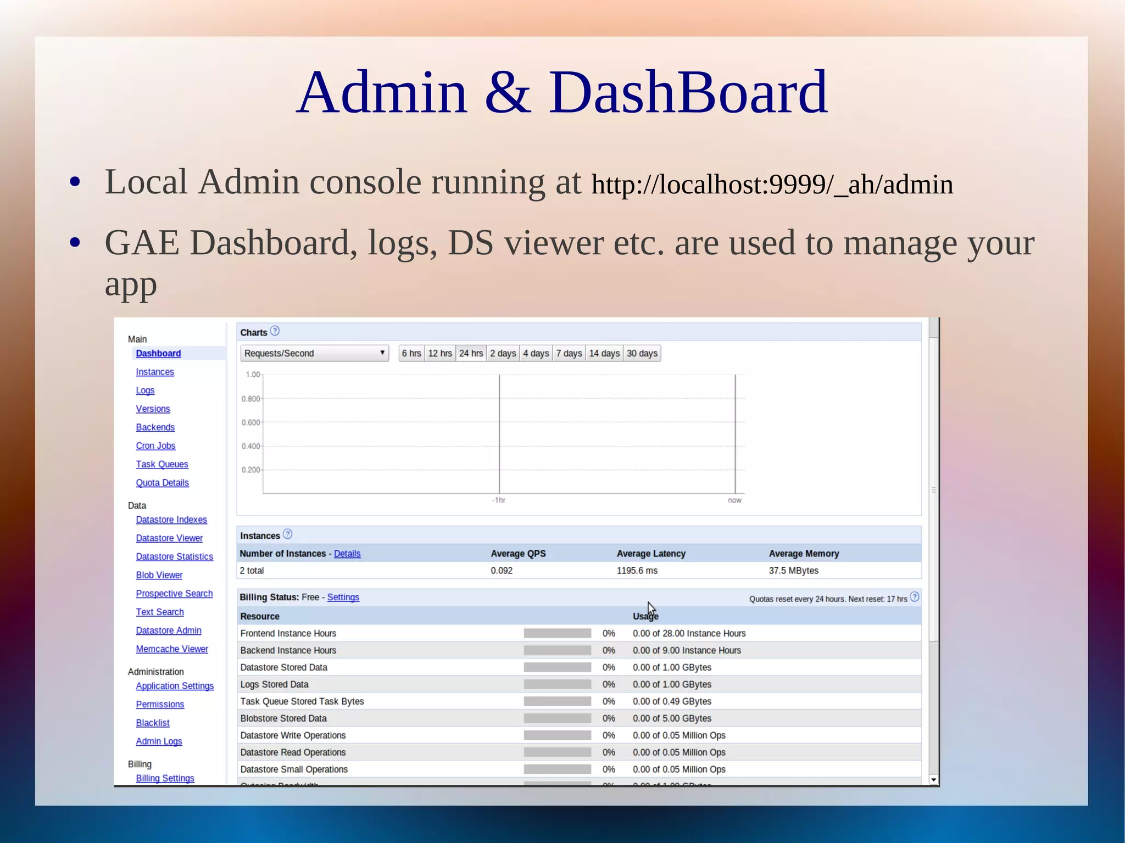Select the 24 hrs time range
The width and height of the screenshot is (1125, 843).
[x=471, y=353]
